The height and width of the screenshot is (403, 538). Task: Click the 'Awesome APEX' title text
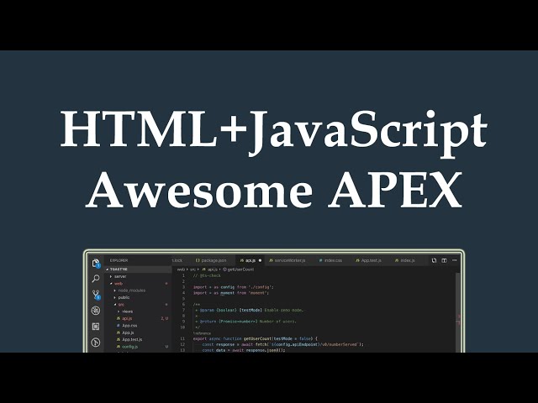pos(273,190)
